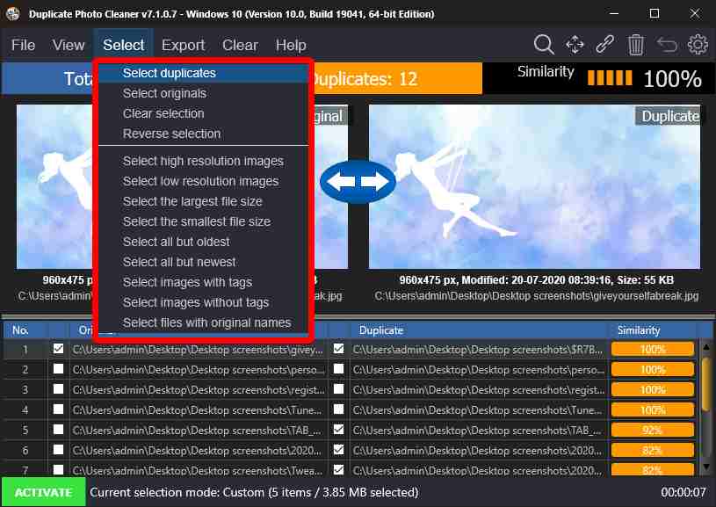
Task: Click the Current selection mode status text
Action: tap(254, 492)
